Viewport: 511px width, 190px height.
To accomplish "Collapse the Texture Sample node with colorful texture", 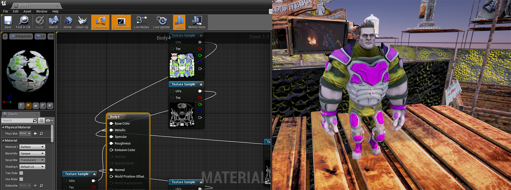I will [x=201, y=35].
